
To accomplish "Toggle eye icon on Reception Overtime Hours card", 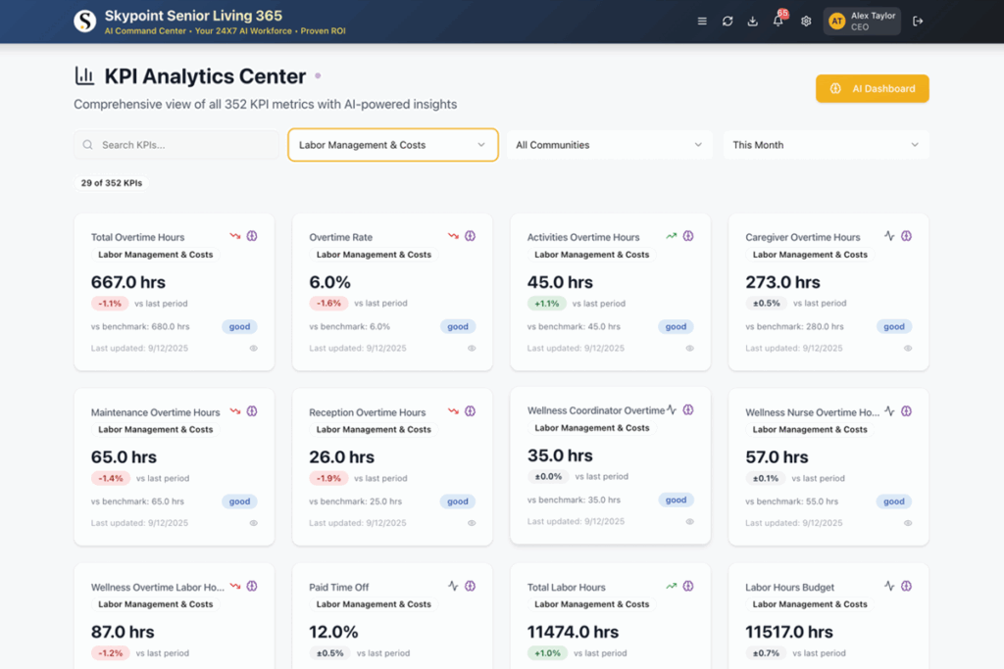I will coord(472,523).
